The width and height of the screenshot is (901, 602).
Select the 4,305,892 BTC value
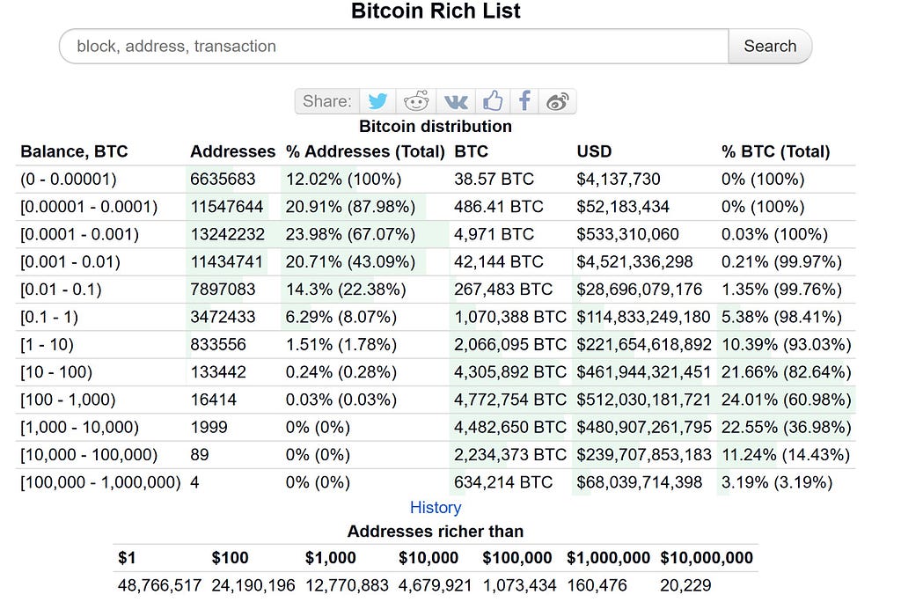tap(510, 372)
